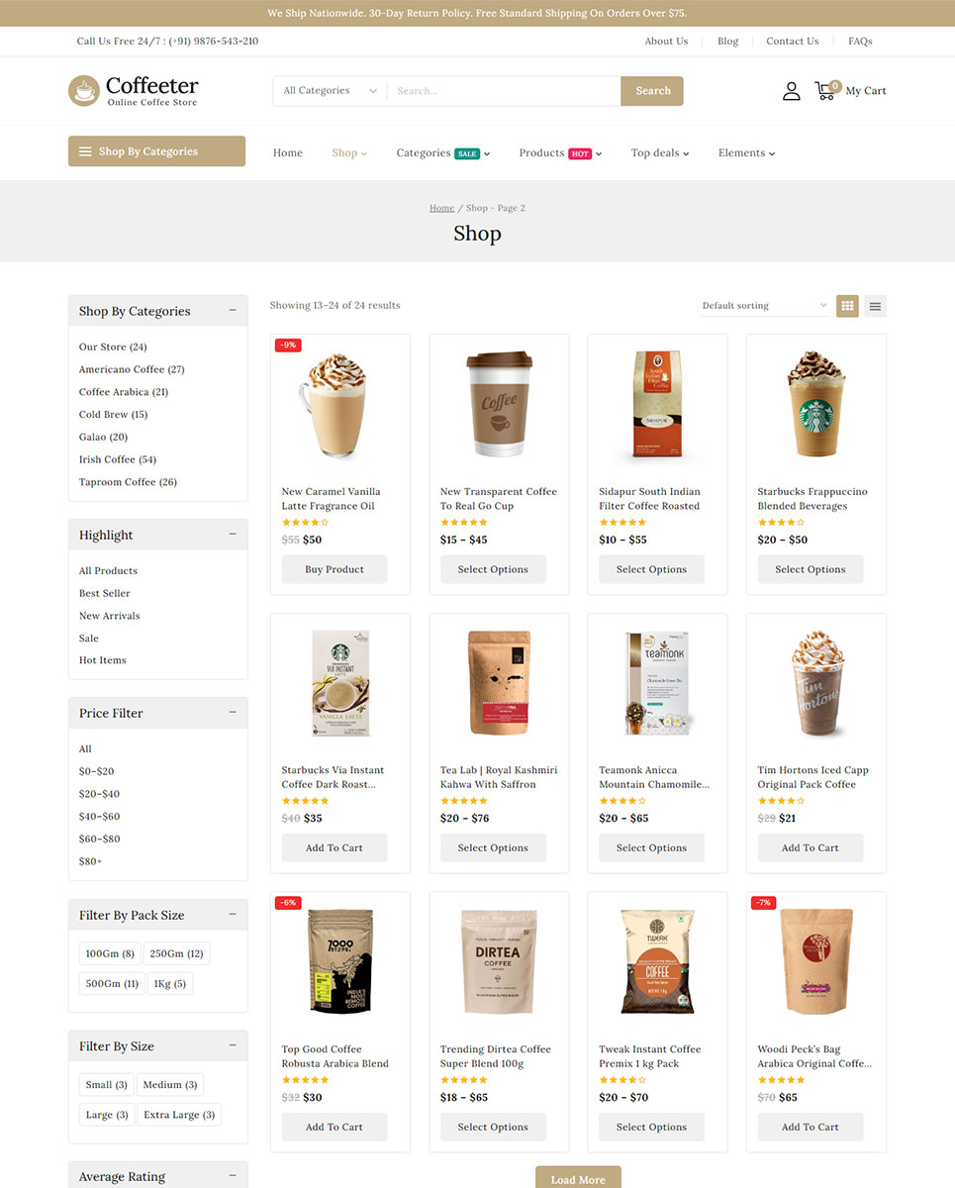The width and height of the screenshot is (955, 1188).
Task: Click hamburger icon in Shop By Categories
Action: 85,151
